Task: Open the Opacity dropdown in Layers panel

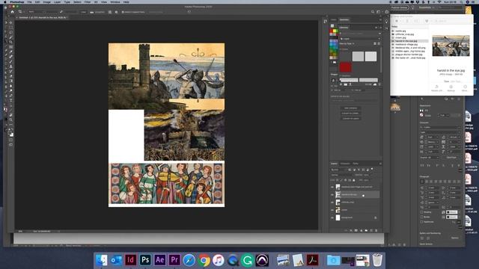Action: (x=367, y=175)
